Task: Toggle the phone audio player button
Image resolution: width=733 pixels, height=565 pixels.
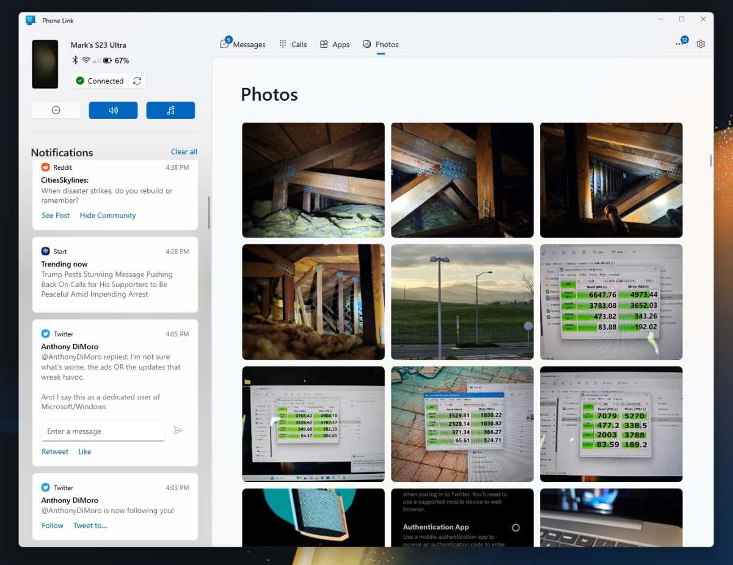Action: [170, 110]
